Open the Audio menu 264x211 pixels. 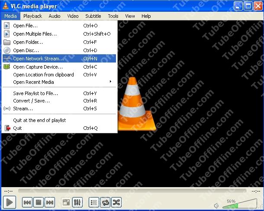coord(55,16)
